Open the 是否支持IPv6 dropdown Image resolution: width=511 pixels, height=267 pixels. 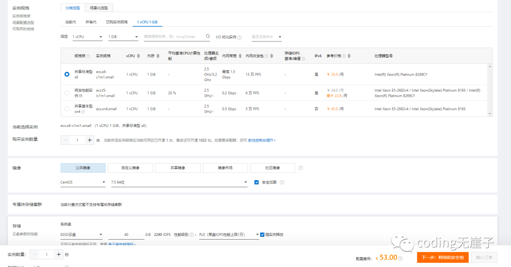[x=266, y=37]
